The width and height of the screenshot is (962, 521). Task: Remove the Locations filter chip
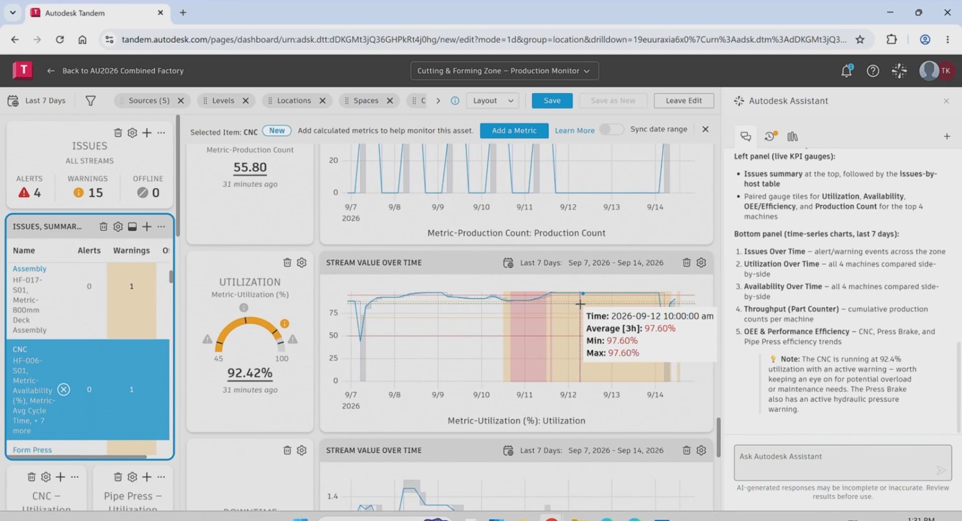tap(322, 101)
